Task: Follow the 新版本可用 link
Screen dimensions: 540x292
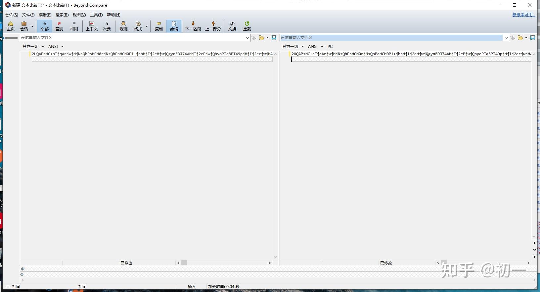Action: (x=524, y=15)
